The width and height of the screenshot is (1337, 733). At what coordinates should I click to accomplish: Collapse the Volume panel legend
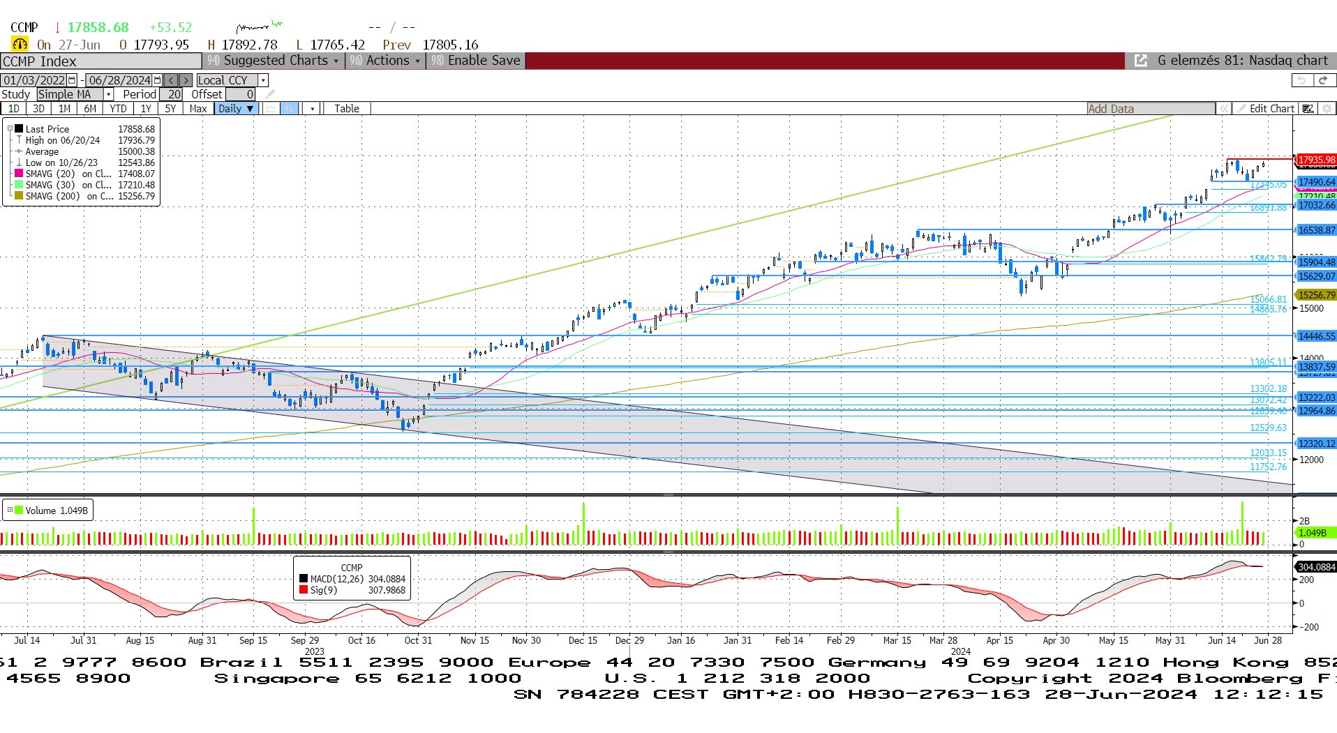pyautogui.click(x=10, y=510)
